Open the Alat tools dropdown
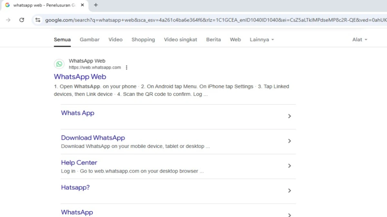Image resolution: width=387 pixels, height=217 pixels. [360, 40]
